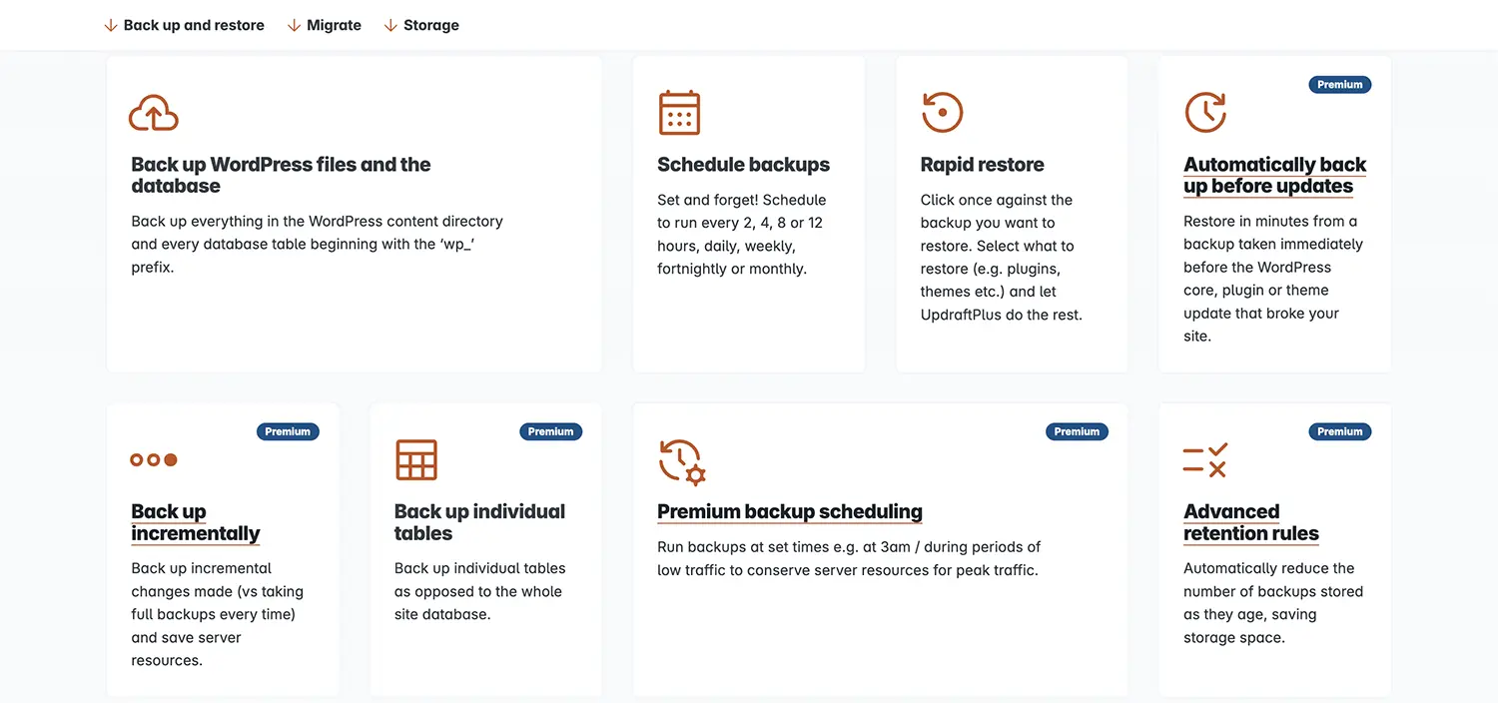This screenshot has width=1498, height=703.
Task: Click Premium badge on Advanced retention rules card
Action: click(x=1340, y=431)
